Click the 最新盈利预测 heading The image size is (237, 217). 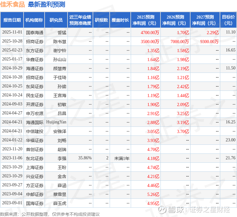(46, 4)
